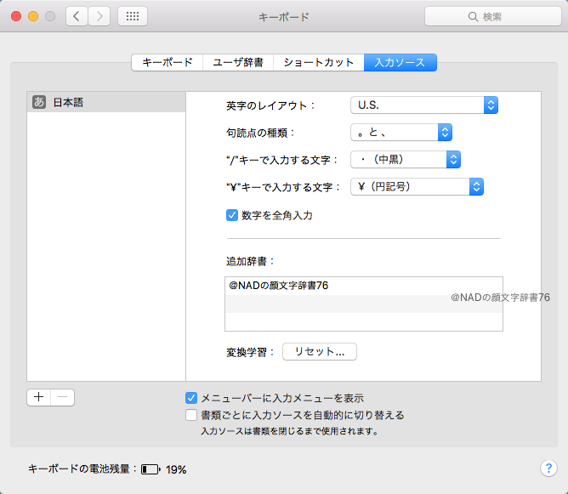568x494 pixels.
Task: Click the help question mark button
Action: click(548, 468)
